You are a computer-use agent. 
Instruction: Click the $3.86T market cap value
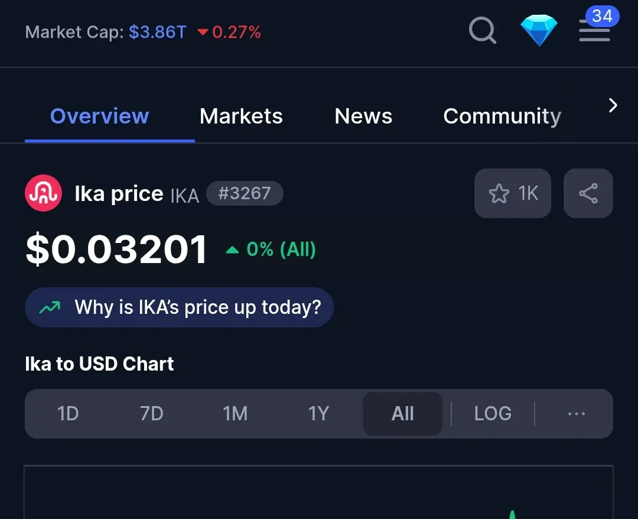pos(158,32)
